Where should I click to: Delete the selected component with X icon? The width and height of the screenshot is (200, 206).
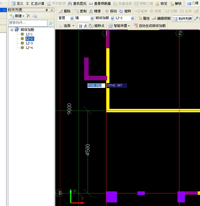click(x=28, y=16)
